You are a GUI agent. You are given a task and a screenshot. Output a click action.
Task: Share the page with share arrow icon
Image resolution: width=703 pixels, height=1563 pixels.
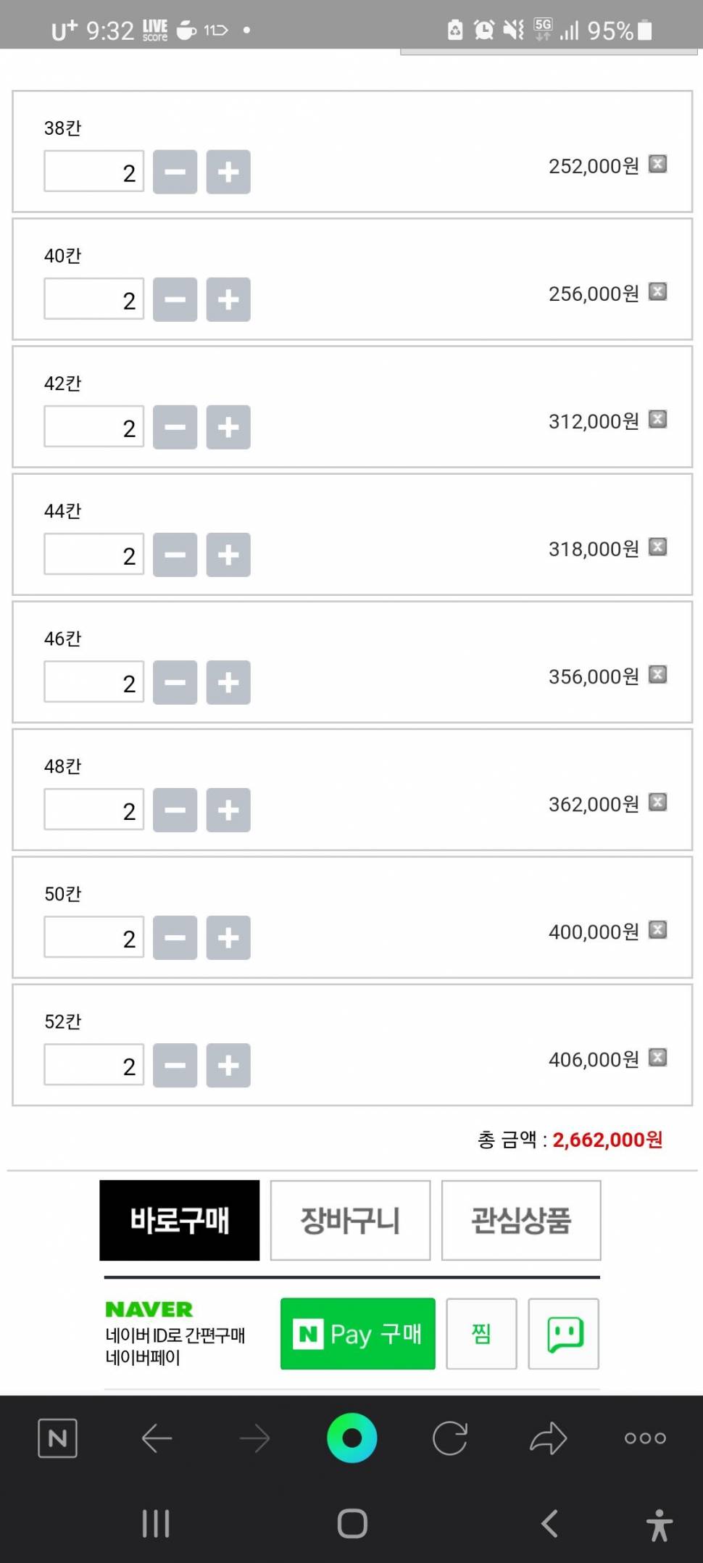[548, 1438]
